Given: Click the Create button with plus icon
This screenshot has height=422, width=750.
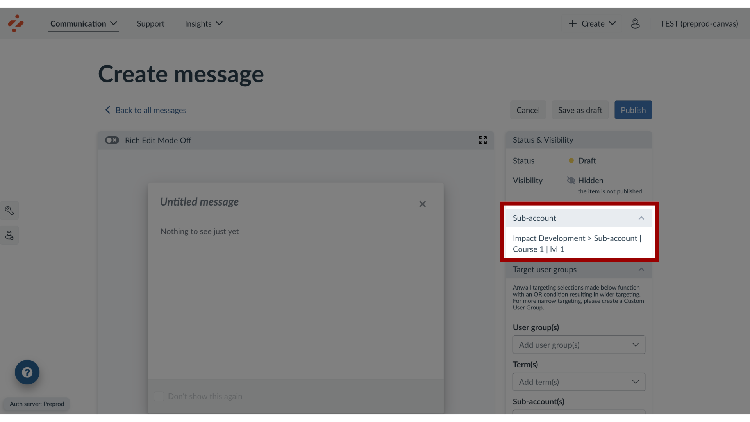Looking at the screenshot, I should 591,24.
